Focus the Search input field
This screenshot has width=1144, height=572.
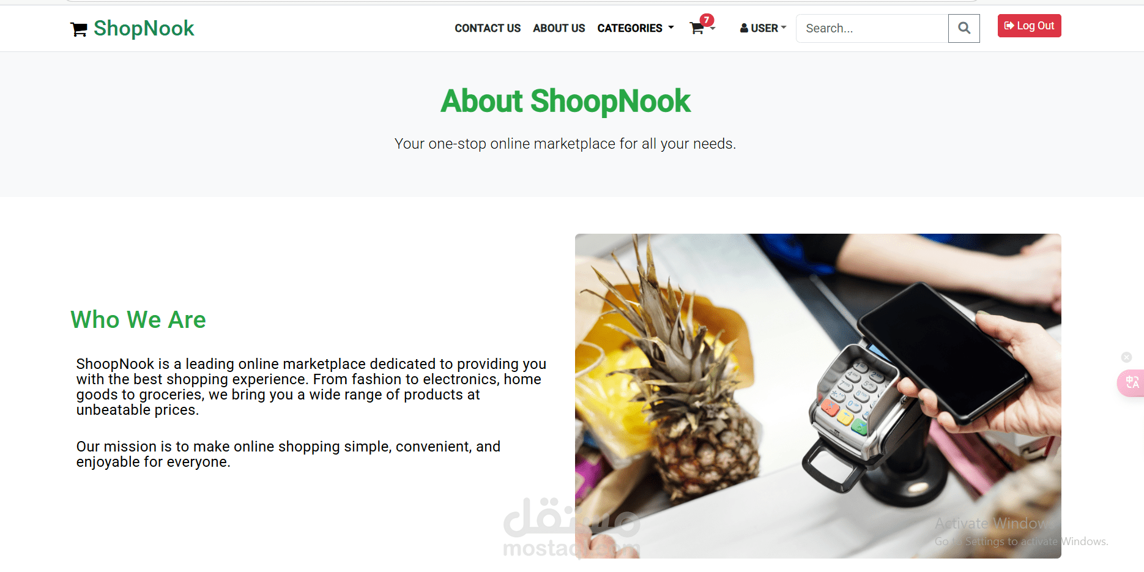[872, 28]
